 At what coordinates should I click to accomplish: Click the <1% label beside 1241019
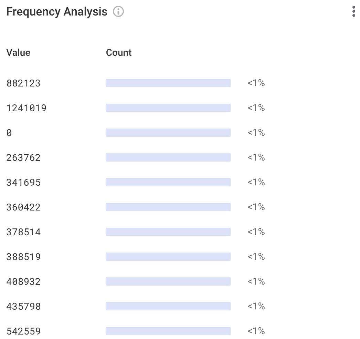256,108
